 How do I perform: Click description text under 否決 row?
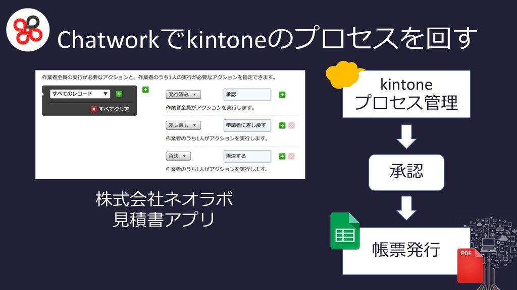coord(217,169)
